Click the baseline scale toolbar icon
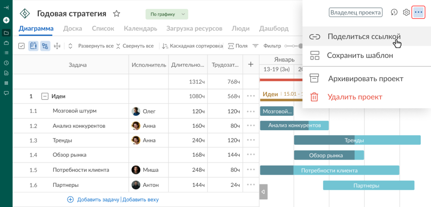The image size is (431, 207). [57, 46]
